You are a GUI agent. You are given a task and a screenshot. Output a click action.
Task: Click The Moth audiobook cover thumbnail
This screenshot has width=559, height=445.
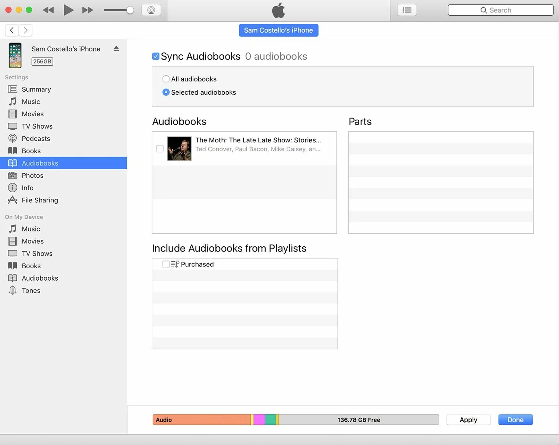coord(179,148)
